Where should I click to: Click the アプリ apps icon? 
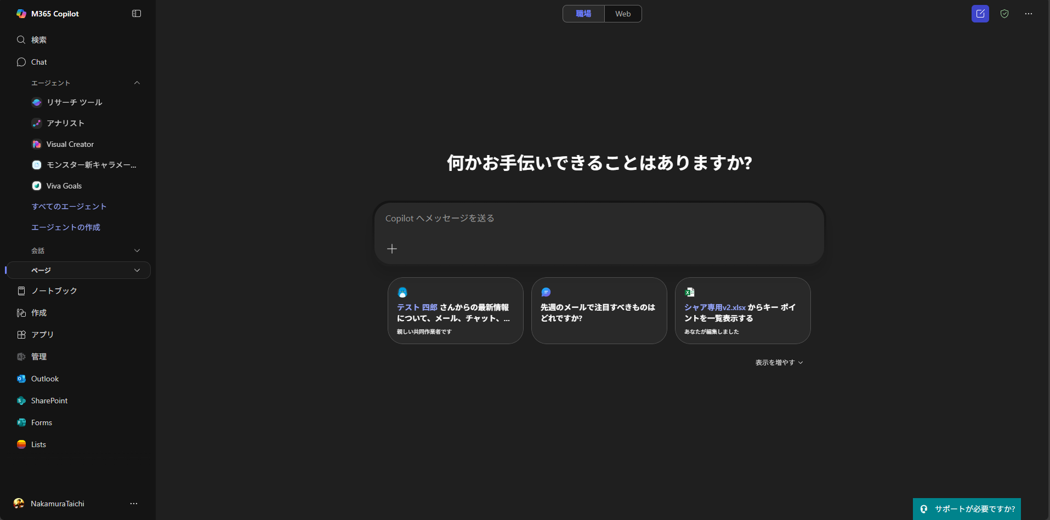[21, 335]
